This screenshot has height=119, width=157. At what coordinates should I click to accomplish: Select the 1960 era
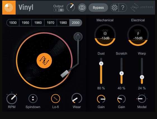tap(38, 23)
